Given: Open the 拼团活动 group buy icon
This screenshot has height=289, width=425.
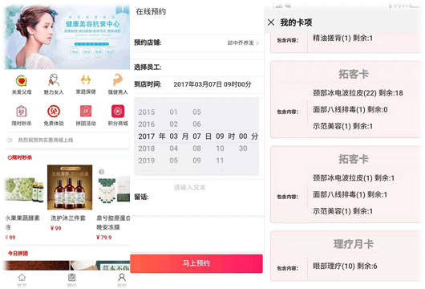Looking at the screenshot, I should 86,112.
